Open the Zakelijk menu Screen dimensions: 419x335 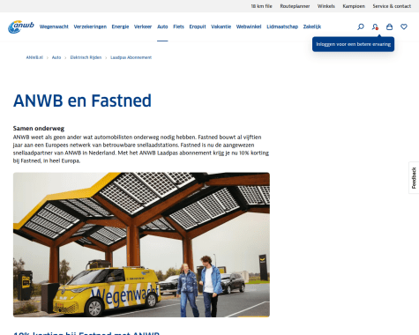click(312, 26)
